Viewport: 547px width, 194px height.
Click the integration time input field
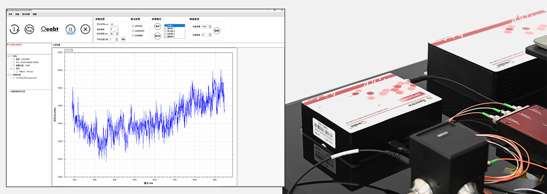114,24
